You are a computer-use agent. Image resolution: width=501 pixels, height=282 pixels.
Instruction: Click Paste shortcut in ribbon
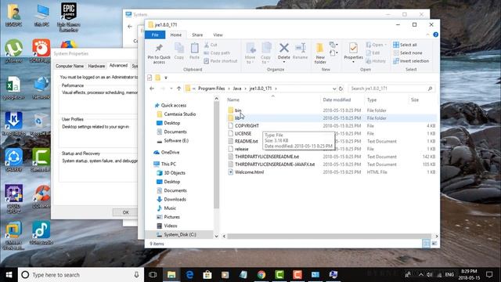[x=221, y=61]
